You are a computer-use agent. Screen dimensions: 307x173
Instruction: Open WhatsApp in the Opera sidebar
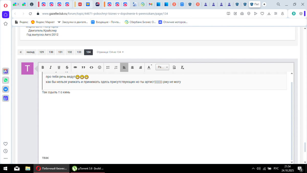click(6, 80)
